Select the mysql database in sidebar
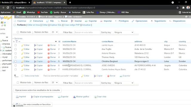This screenshot has width=191, height=107. tap(5, 57)
